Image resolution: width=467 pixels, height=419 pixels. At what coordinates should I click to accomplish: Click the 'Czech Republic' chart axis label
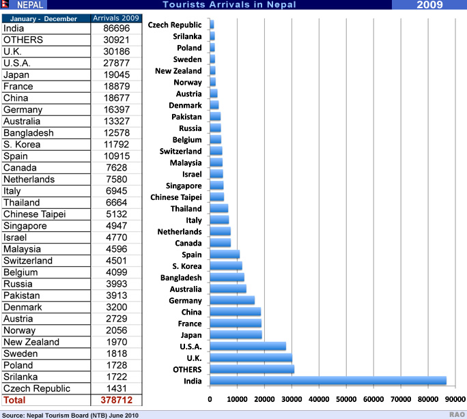tap(175, 25)
